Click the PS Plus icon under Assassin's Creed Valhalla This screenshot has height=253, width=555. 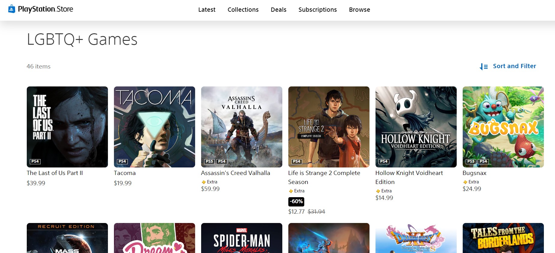pyautogui.click(x=204, y=182)
